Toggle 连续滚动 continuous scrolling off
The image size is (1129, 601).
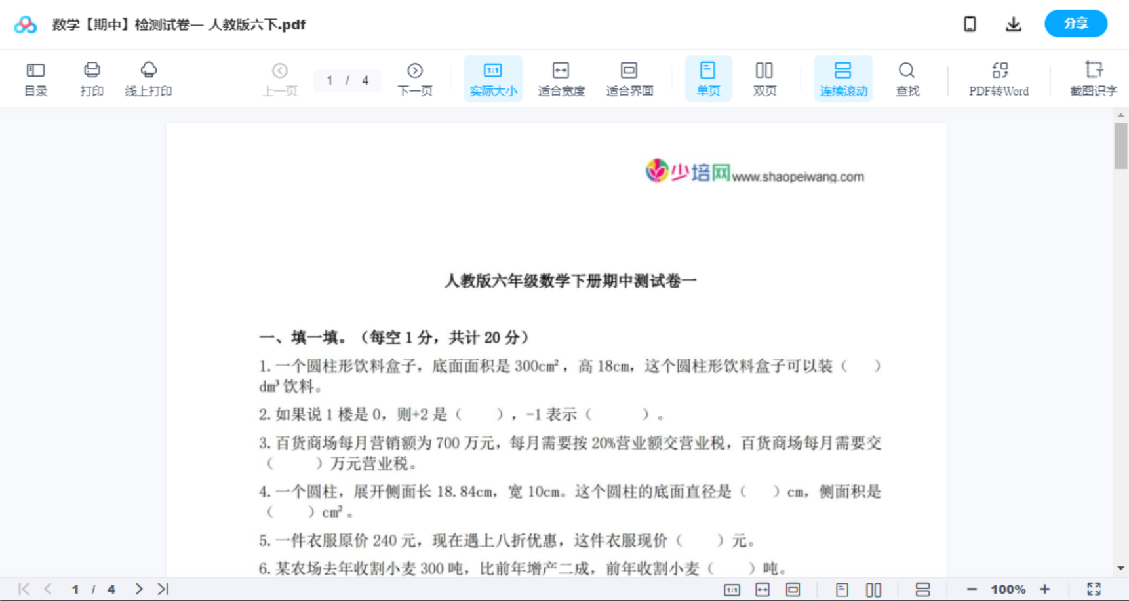coord(843,78)
